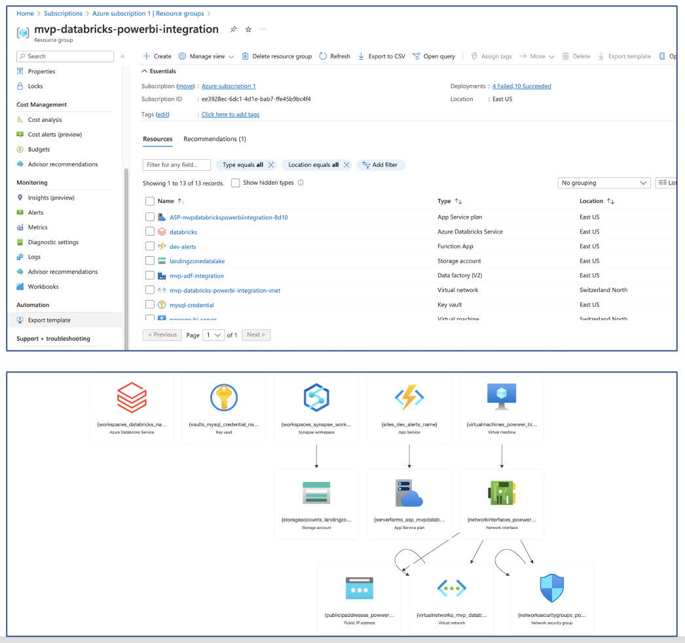Check the dev-alerts row checkbox
The image size is (685, 643).
tap(150, 246)
